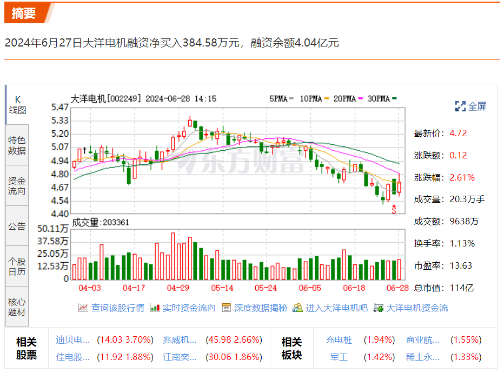
Task: Click the (1.94%) change for 充电桩
Action: [379, 339]
